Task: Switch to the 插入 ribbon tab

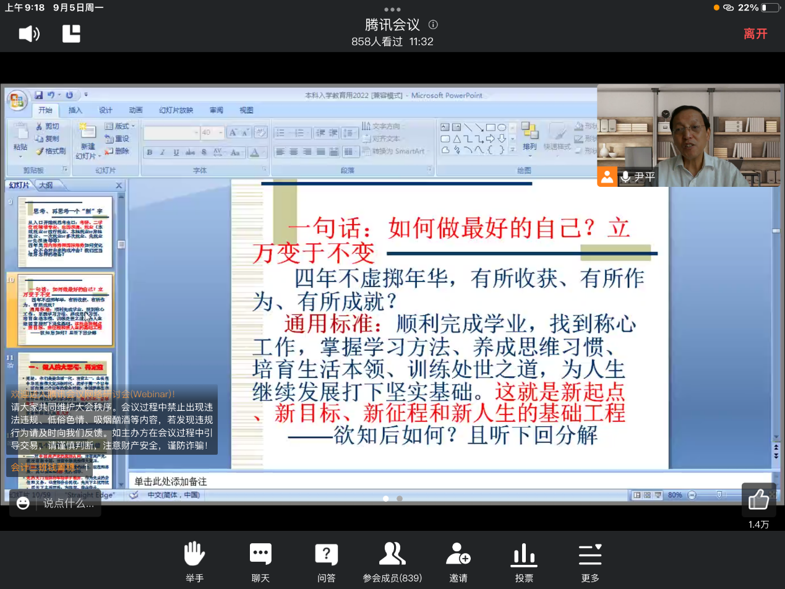Action: pos(75,110)
